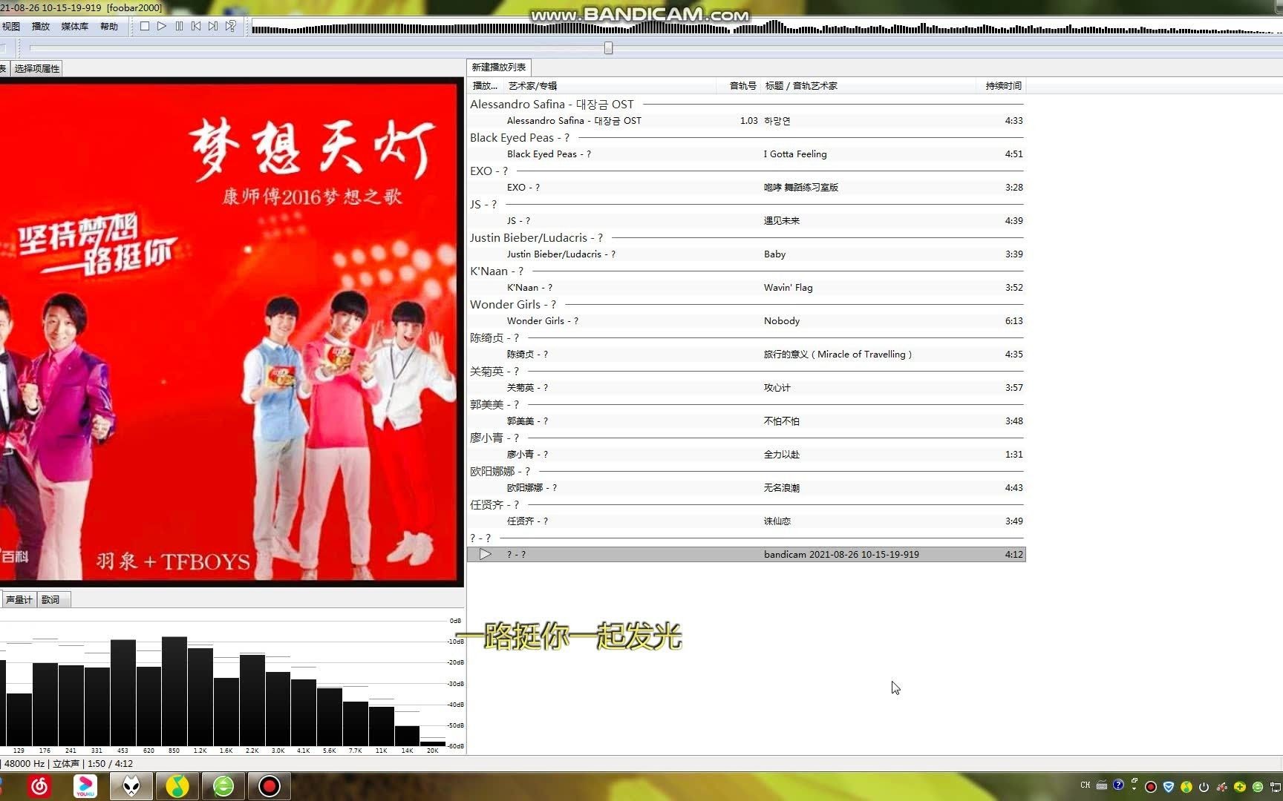Click the album art image 梦想天灯
The image size is (1283, 801).
tap(229, 332)
